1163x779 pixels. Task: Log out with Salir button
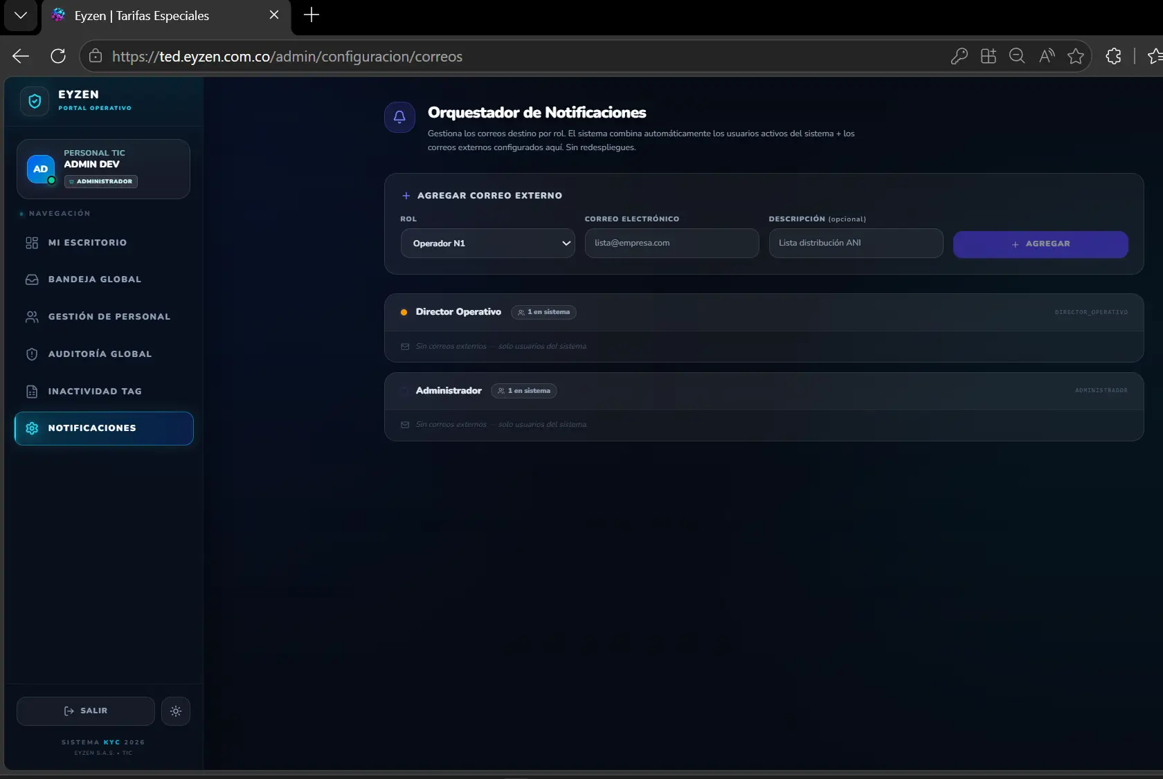tap(86, 711)
